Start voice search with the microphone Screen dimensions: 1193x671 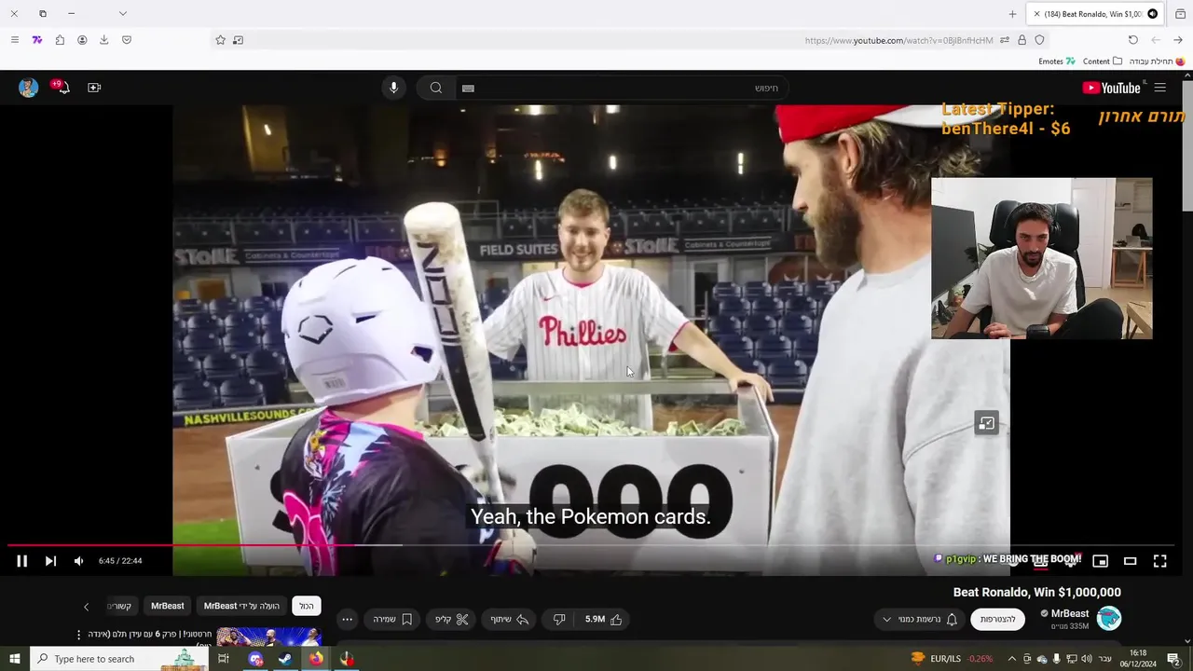tap(393, 88)
